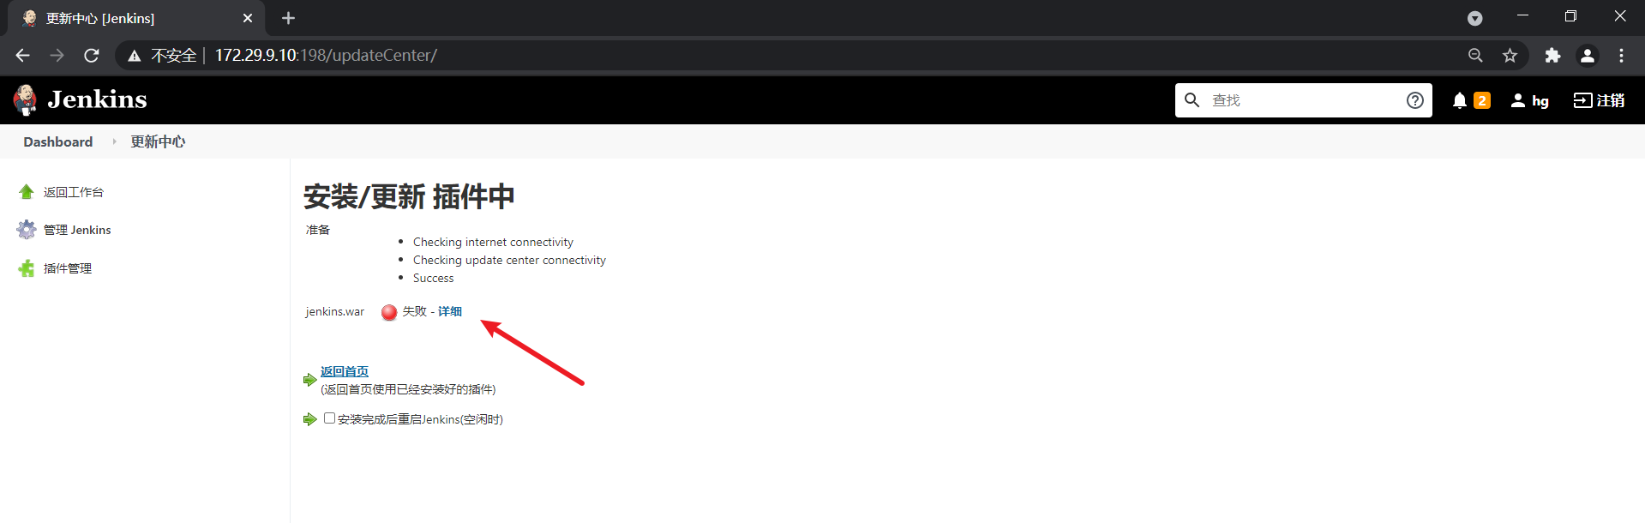
Task: Open the Chrome profile avatar icon
Action: pos(1588,56)
